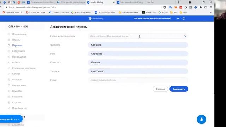The image size is (226, 127).
Task: Open the NFT bookmarks folder
Action: 173,13
